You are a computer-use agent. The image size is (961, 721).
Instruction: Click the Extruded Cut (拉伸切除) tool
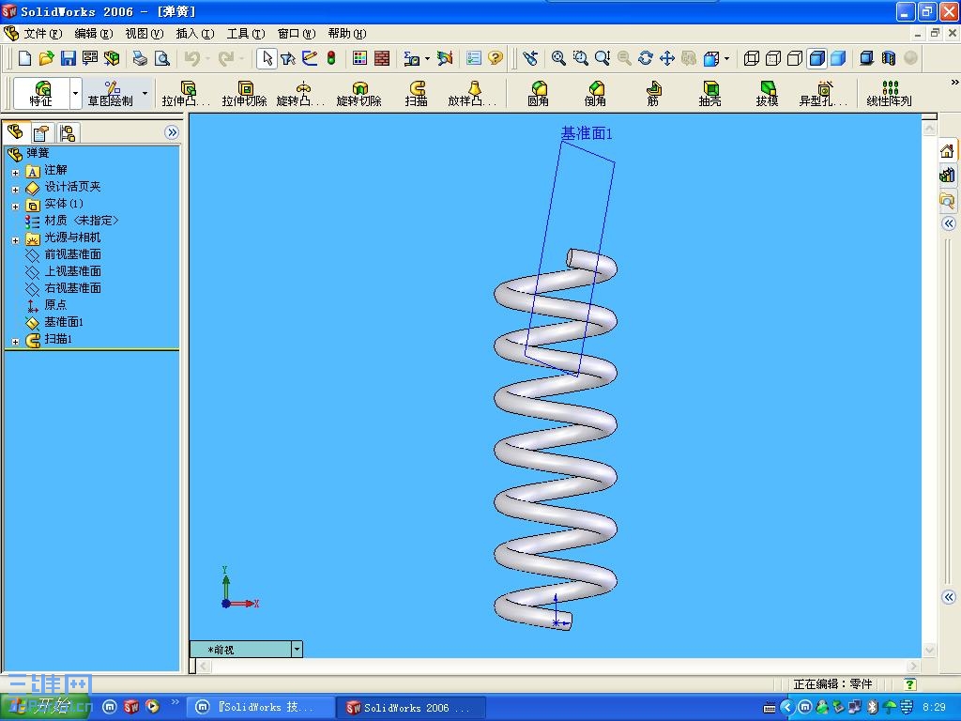(x=244, y=94)
